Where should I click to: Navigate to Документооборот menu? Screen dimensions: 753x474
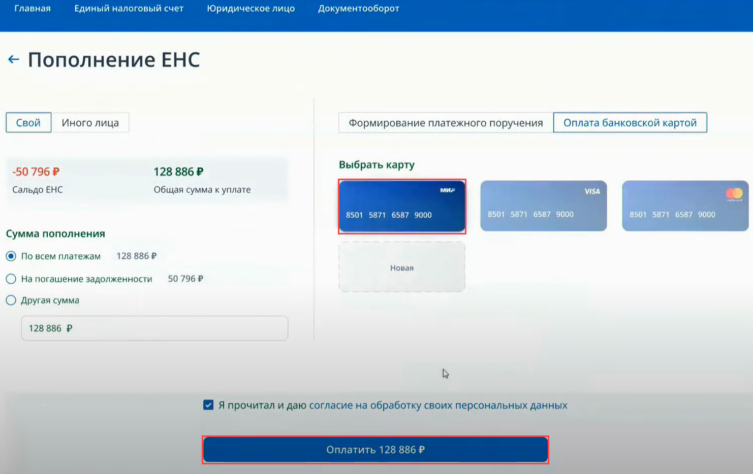pyautogui.click(x=358, y=9)
